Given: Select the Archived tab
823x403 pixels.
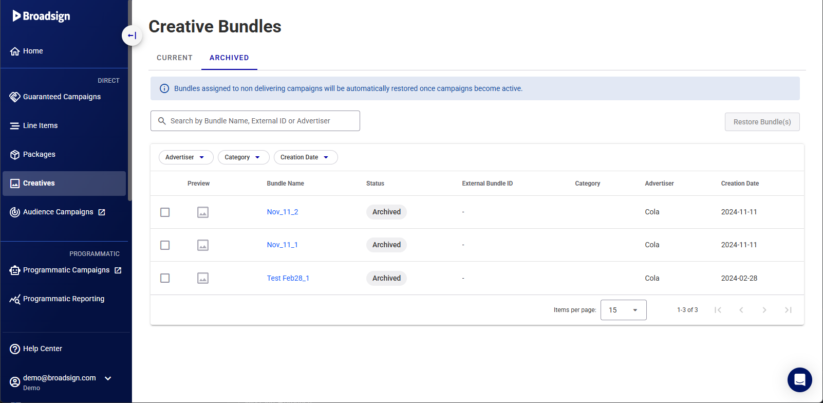Looking at the screenshot, I should click(x=229, y=58).
